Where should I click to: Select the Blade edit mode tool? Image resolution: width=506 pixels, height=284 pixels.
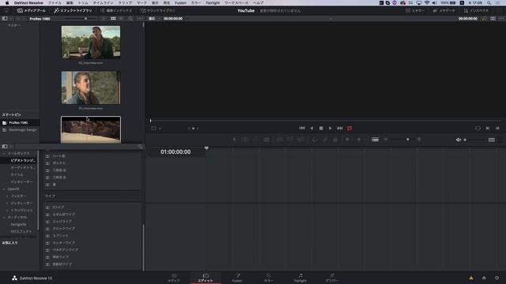coord(266,140)
